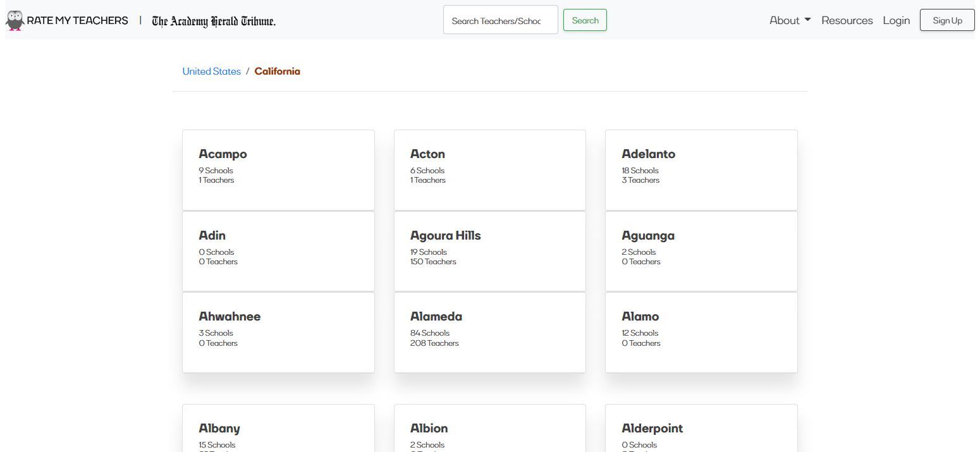This screenshot has width=980, height=452.
Task: Click the green Search button
Action: click(584, 20)
